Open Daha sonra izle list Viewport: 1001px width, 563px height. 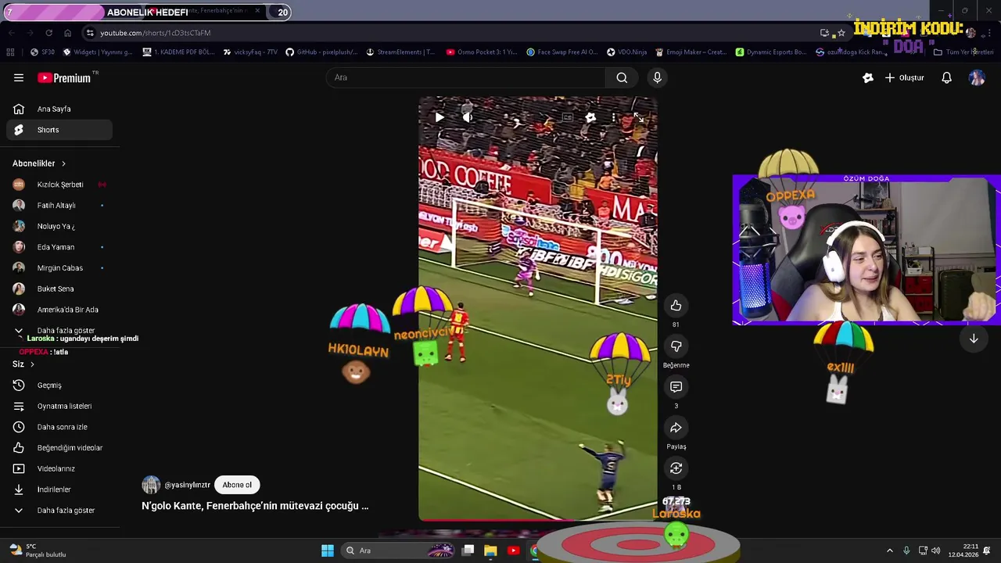[x=59, y=427]
